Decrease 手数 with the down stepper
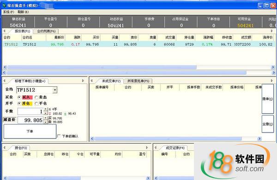 coord(46,113)
